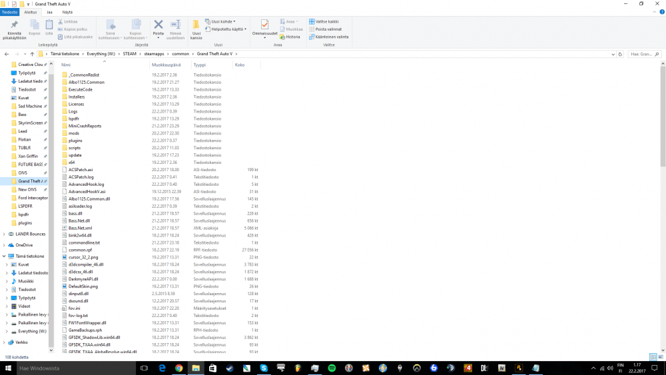
Task: Select Sad Machine in quick access
Action: (x=30, y=106)
